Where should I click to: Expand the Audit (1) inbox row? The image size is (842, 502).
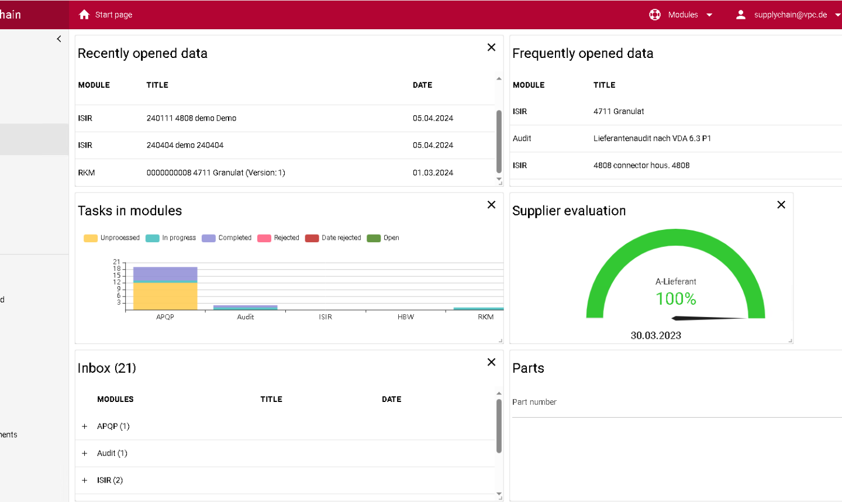[x=85, y=453]
